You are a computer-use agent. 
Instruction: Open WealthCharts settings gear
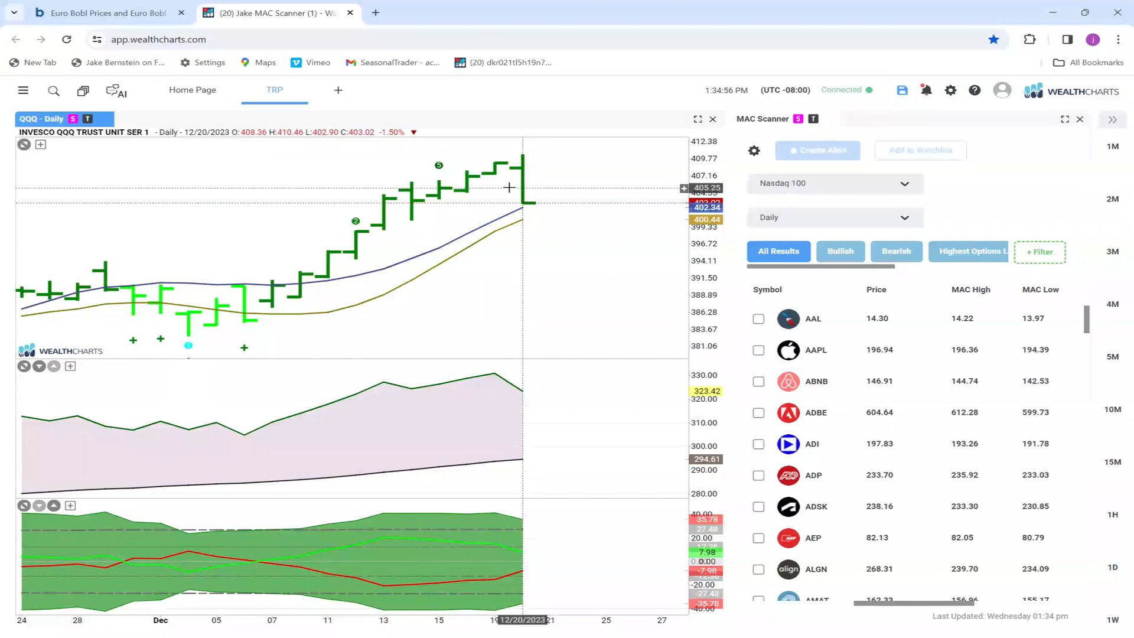click(950, 90)
